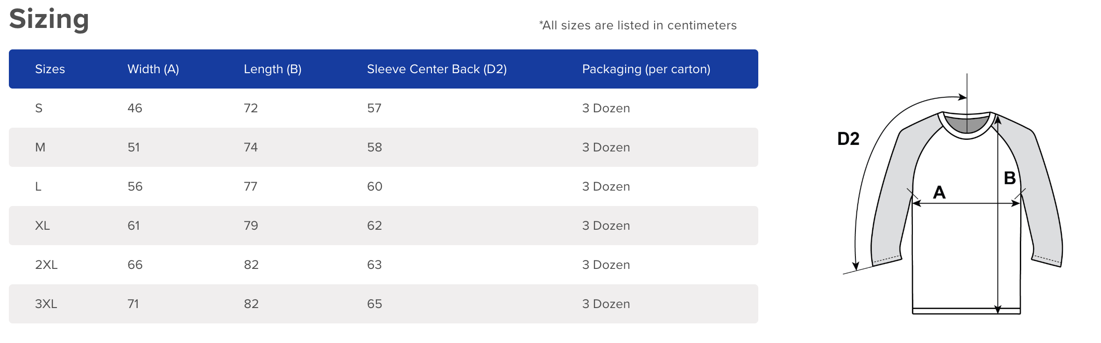Click width value 46 for size S
This screenshot has height=343, width=1101.
pos(135,108)
